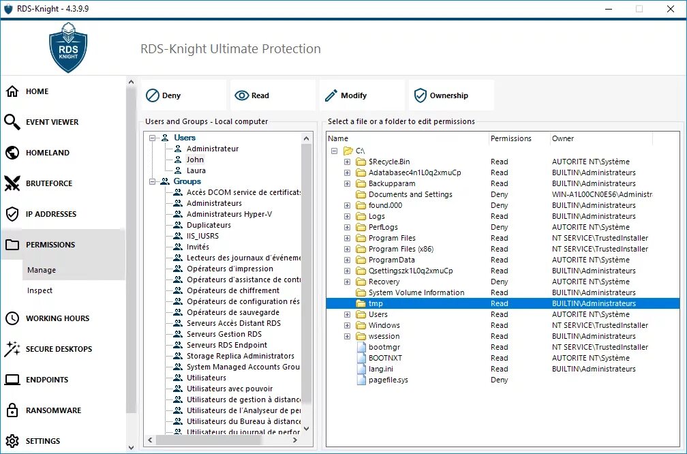Collapse the C:\ root folder
Image resolution: width=687 pixels, height=454 pixels.
(334, 151)
